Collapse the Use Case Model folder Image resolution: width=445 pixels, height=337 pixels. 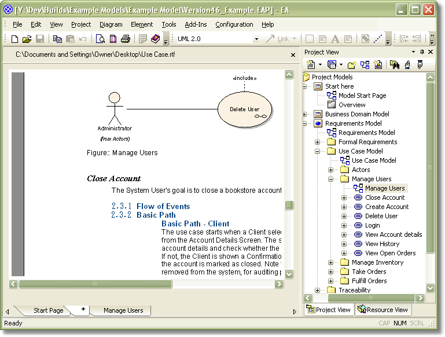pyautogui.click(x=318, y=151)
